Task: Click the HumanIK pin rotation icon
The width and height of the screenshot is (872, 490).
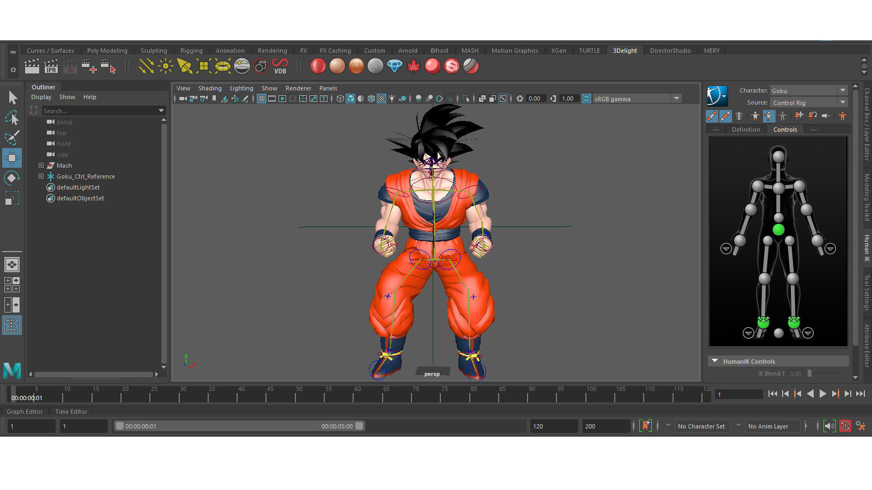Action: 813,116
